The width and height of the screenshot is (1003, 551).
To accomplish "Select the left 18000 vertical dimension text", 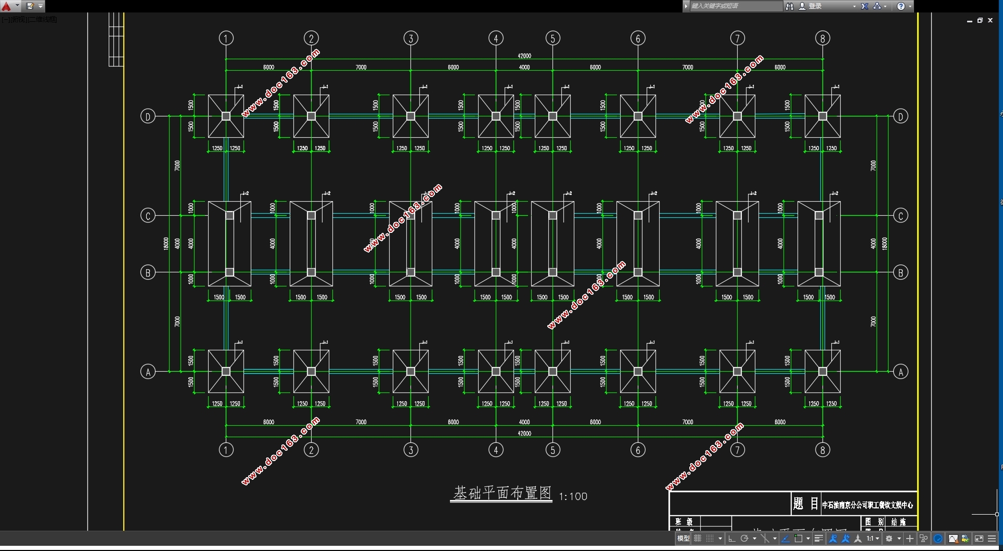I will [x=166, y=244].
